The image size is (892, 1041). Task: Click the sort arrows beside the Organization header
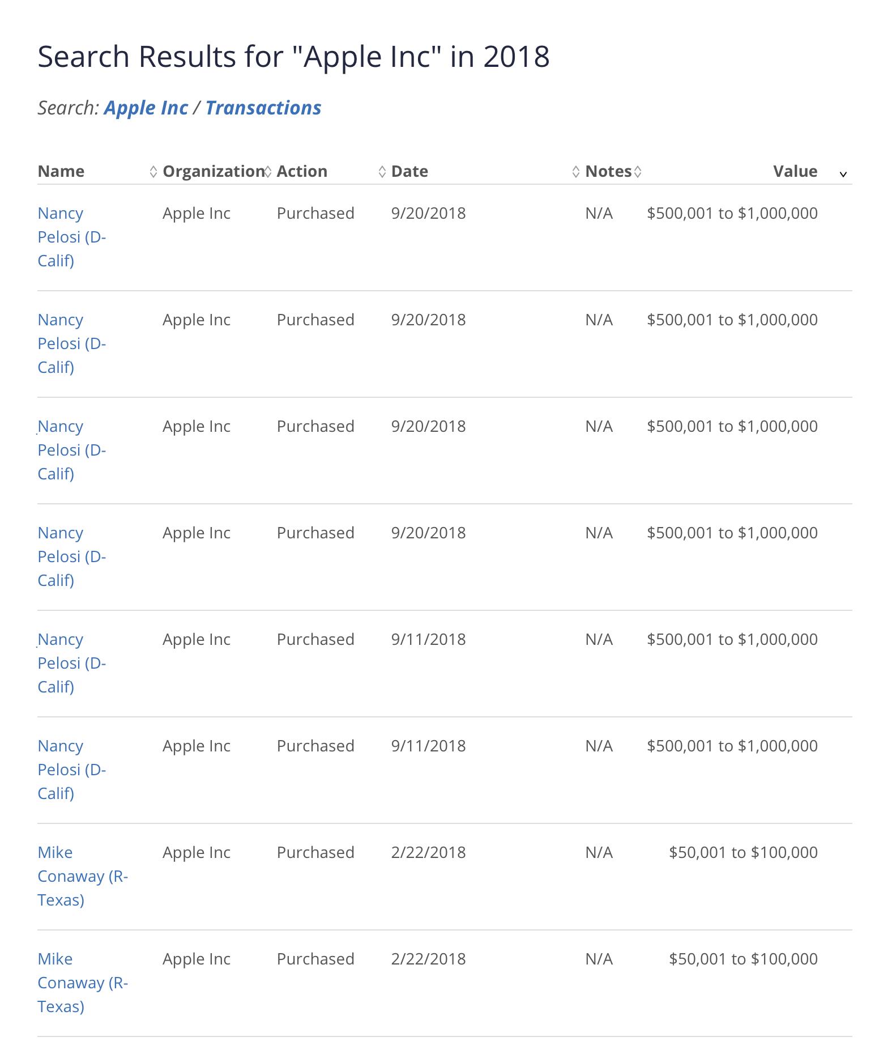[267, 172]
